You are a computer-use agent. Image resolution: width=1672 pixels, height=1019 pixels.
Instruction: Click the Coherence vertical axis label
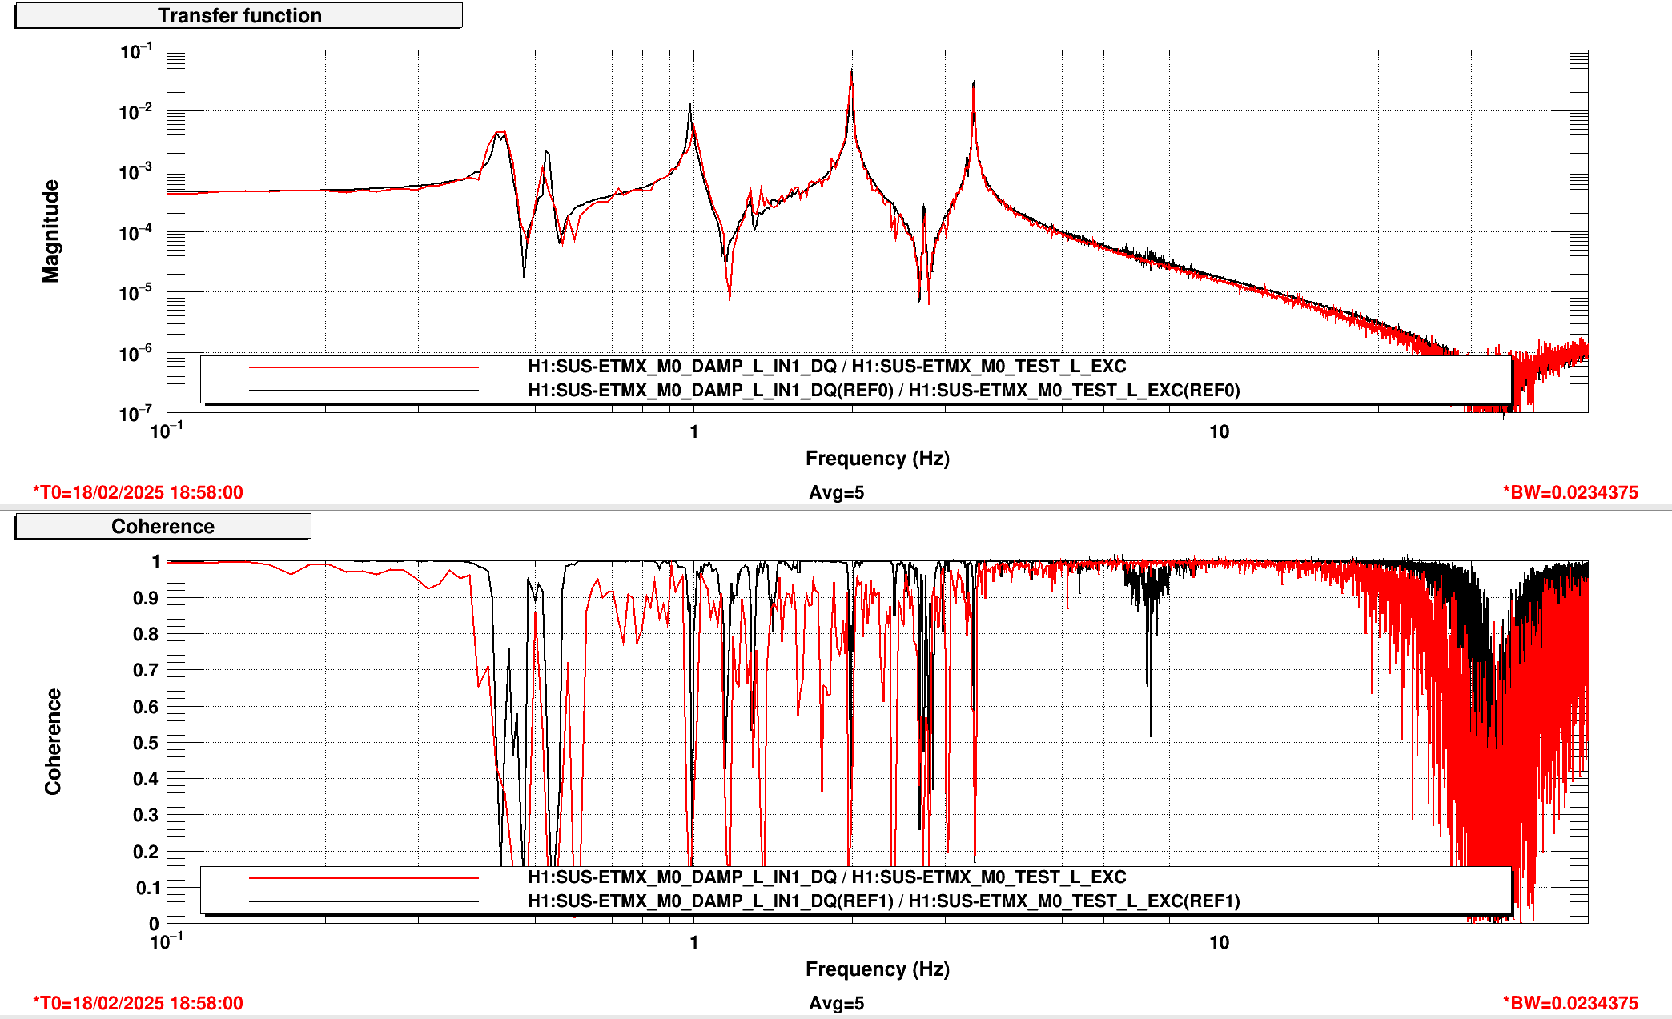pyautogui.click(x=53, y=741)
